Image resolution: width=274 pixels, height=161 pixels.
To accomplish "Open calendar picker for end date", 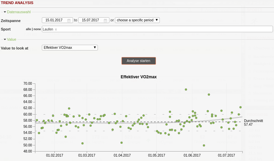I will coord(105,20).
